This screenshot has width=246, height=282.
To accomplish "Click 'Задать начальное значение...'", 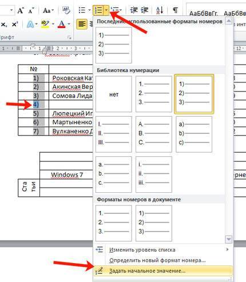I will [163, 271].
